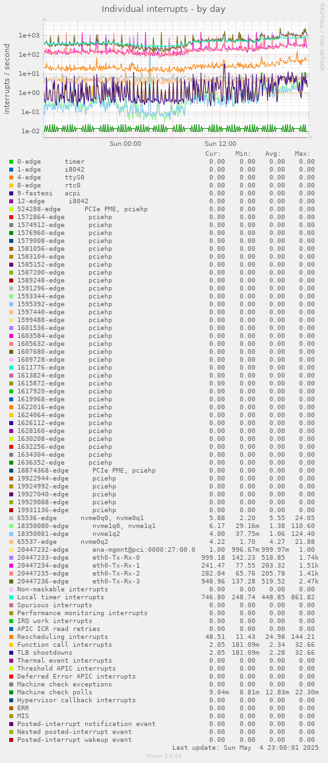
Task: Click the orange swatch for Rescheduling interrupts
Action: (x=11, y=636)
